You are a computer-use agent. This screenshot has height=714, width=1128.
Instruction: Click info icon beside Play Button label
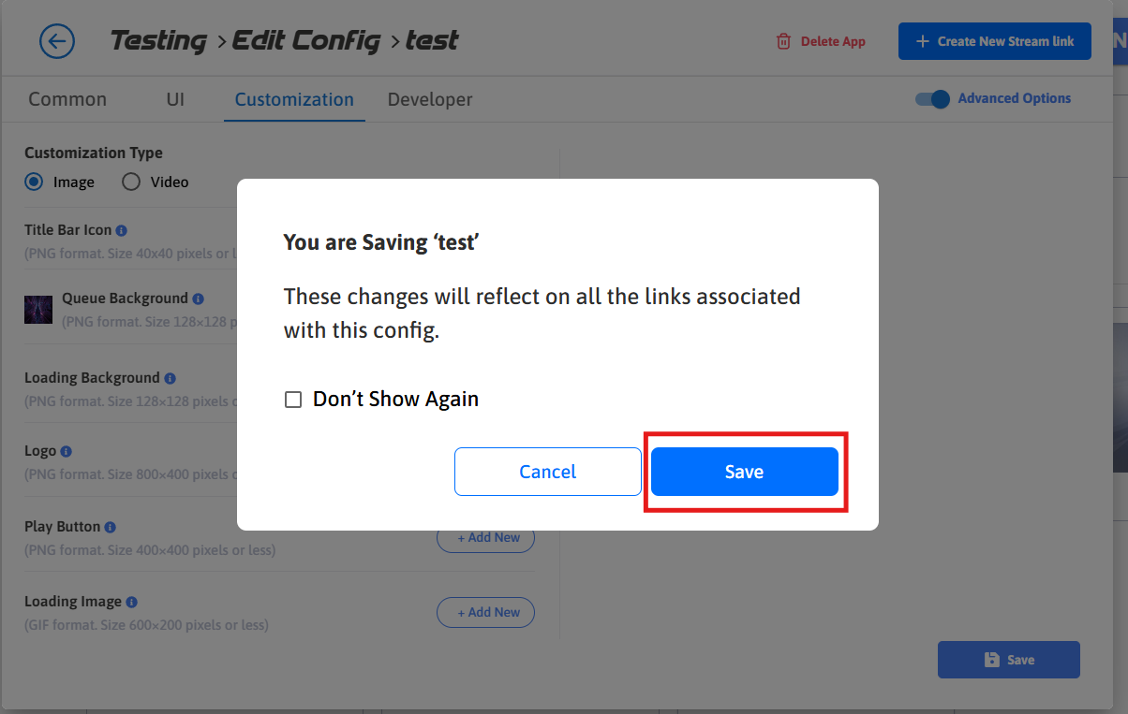click(111, 527)
